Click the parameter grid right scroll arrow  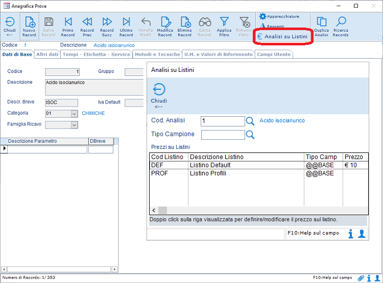[114, 269]
